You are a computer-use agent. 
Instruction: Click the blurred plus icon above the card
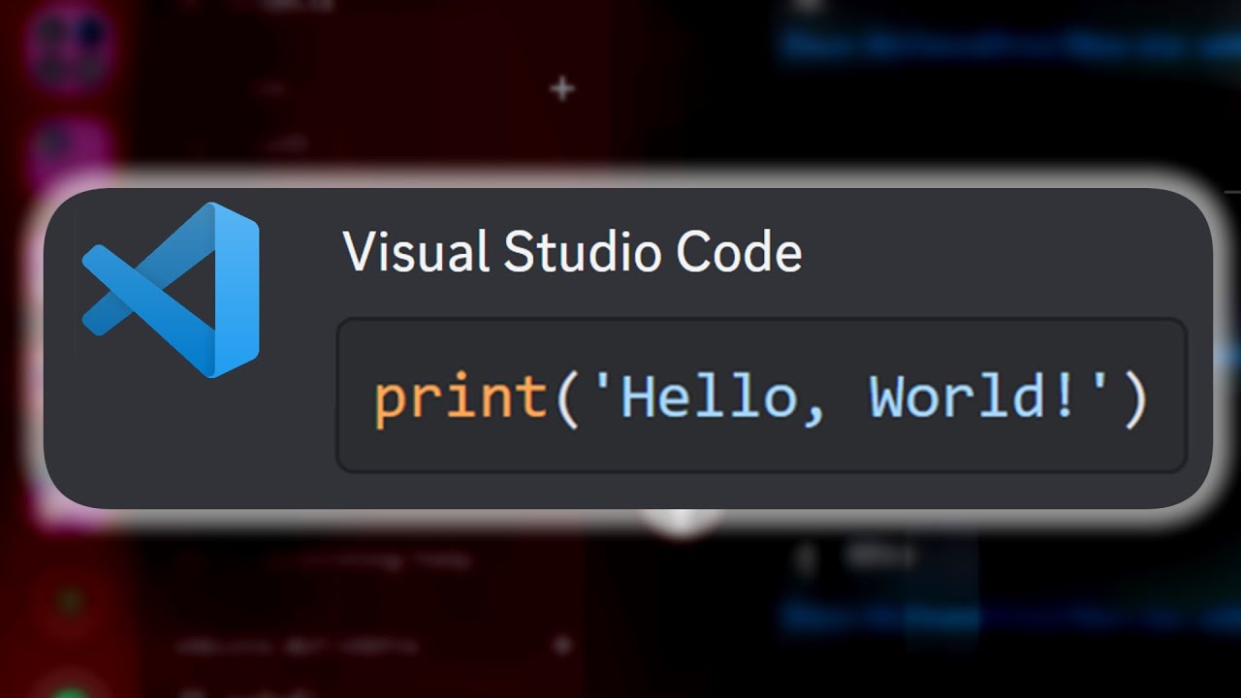562,89
